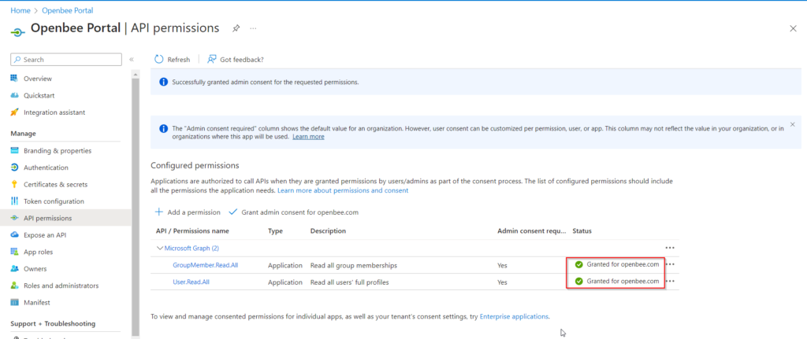The width and height of the screenshot is (807, 339).
Task: Open more options for GroupMember.Read.All row
Action: [670, 264]
